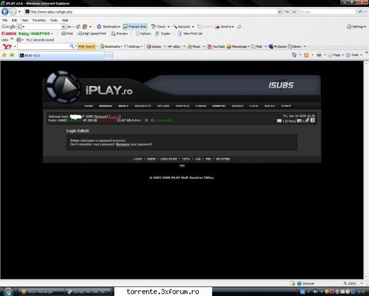Click the YouTube toolbar button

pyautogui.click(x=216, y=46)
